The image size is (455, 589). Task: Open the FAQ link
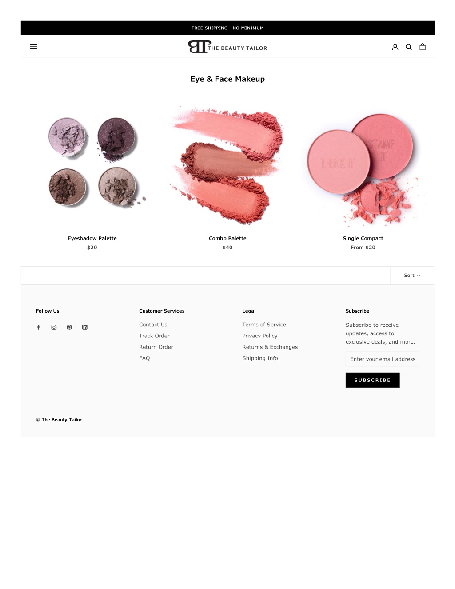click(x=144, y=358)
